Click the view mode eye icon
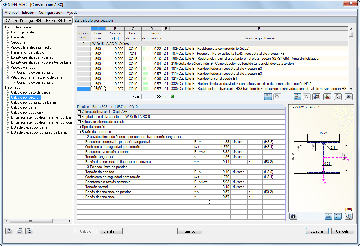Viewport: 360px width, 246px height. 348,97
